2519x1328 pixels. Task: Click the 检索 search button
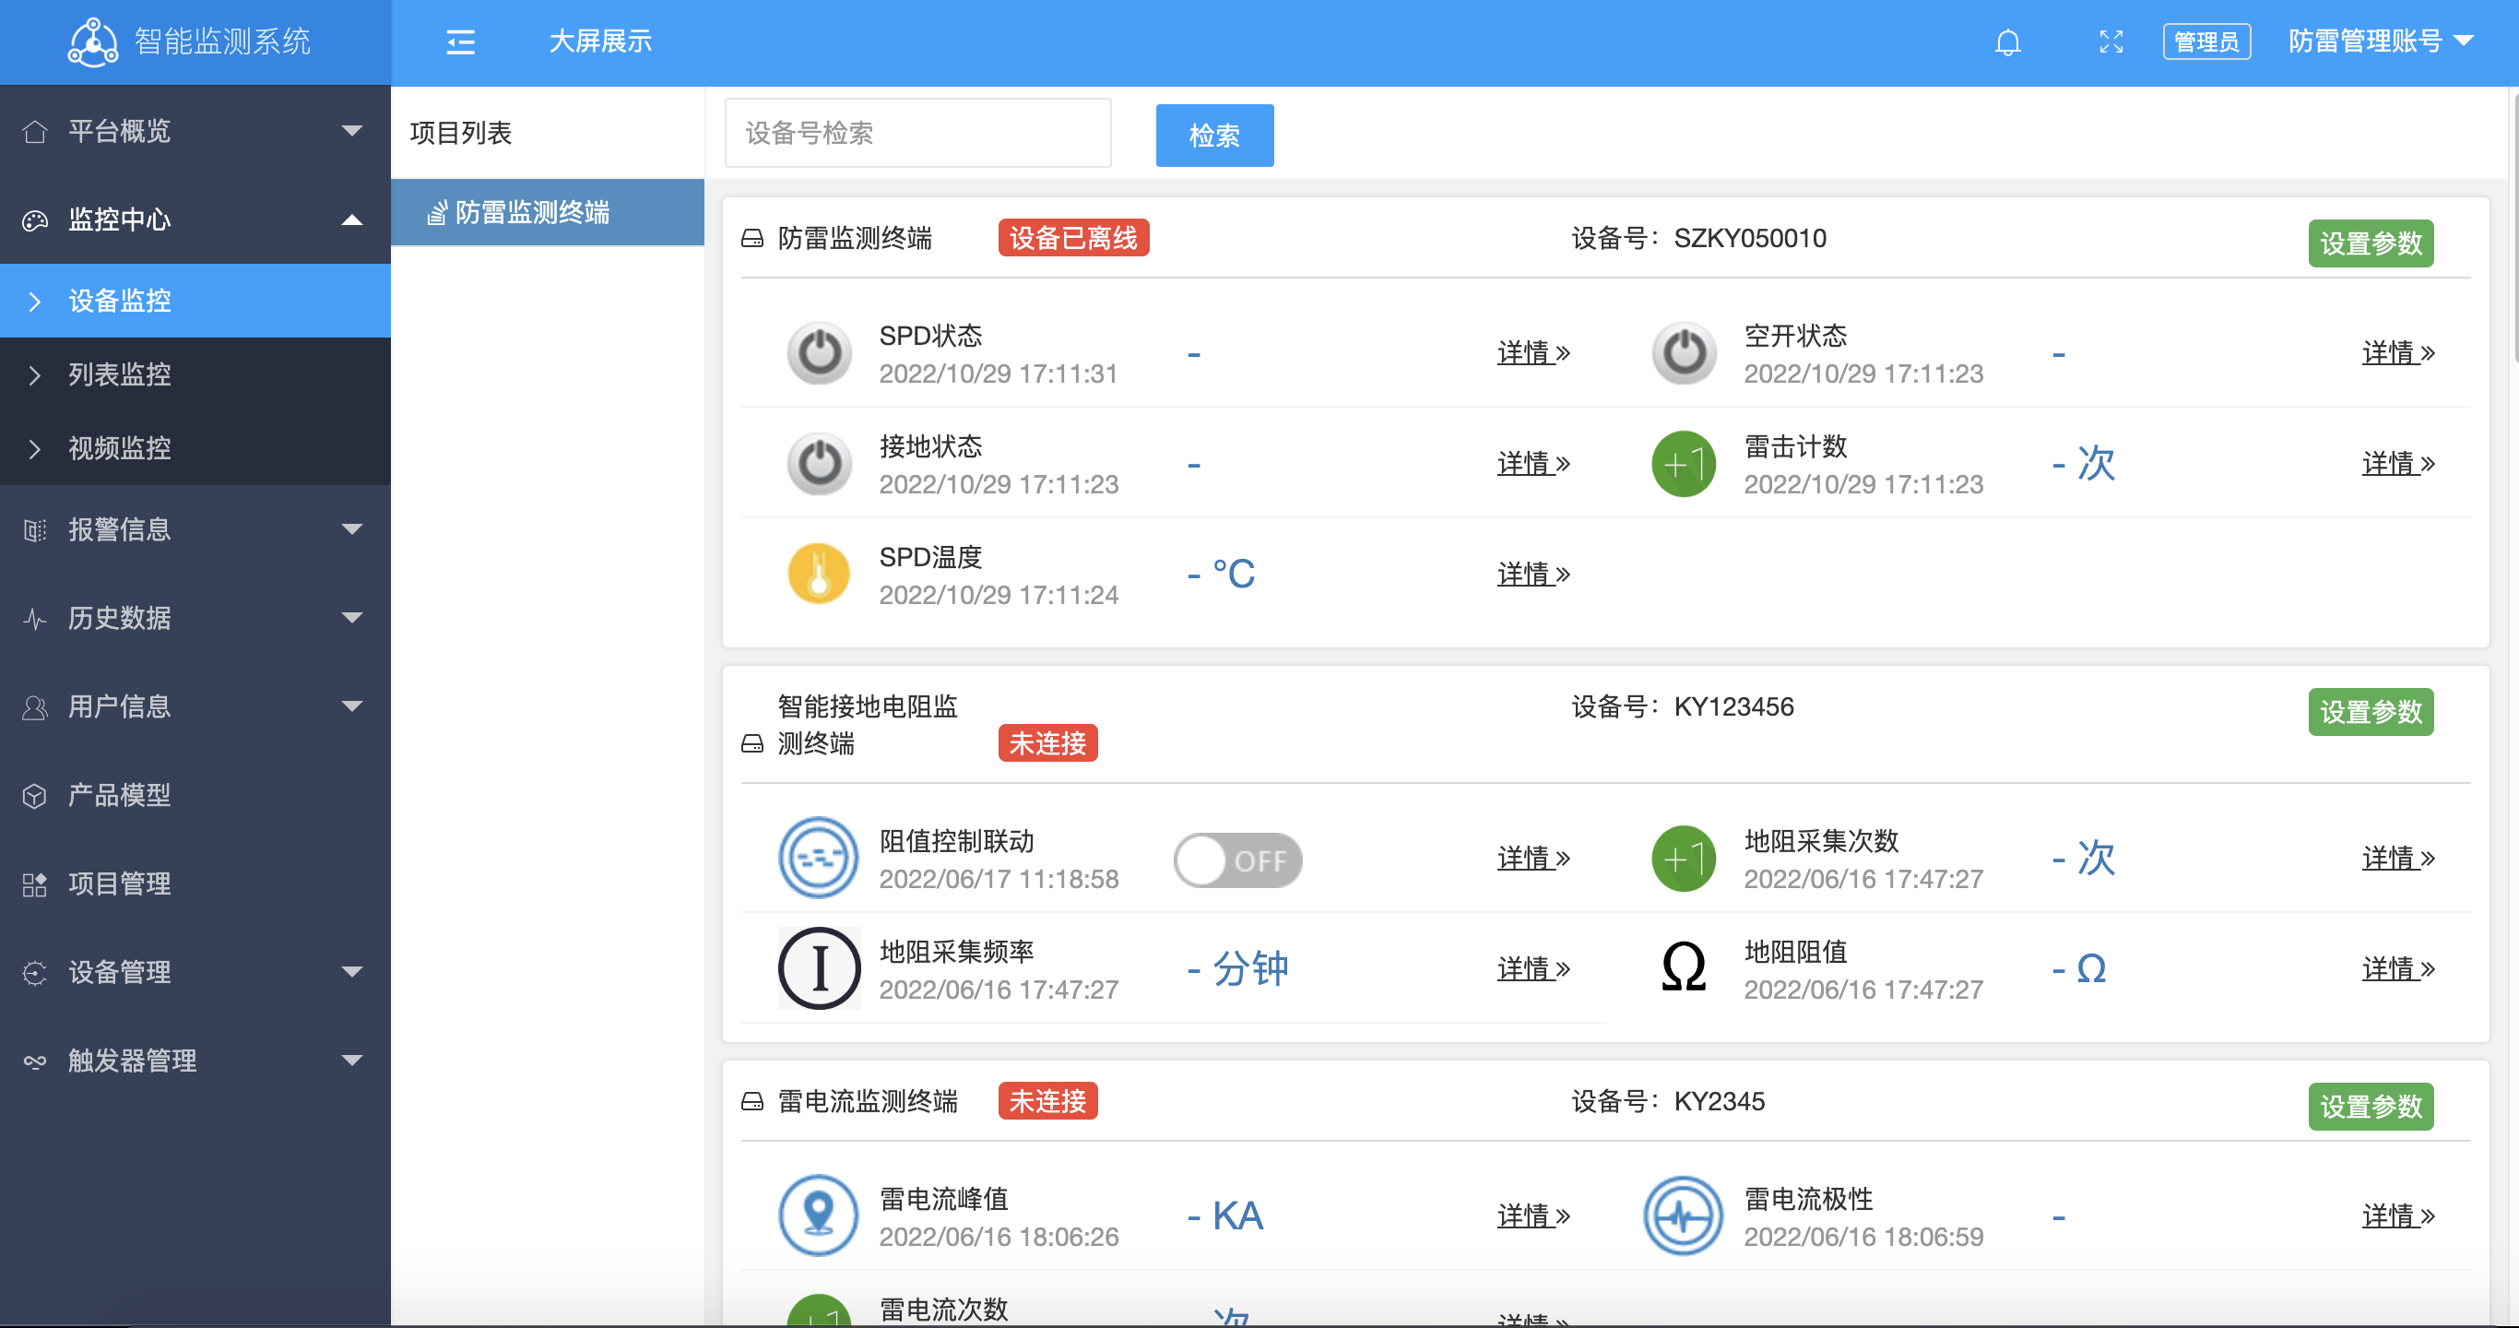[x=1214, y=135]
